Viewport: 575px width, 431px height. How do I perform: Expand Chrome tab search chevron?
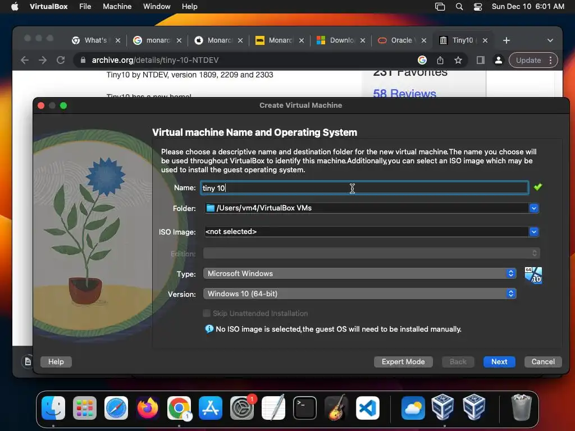tap(550, 40)
